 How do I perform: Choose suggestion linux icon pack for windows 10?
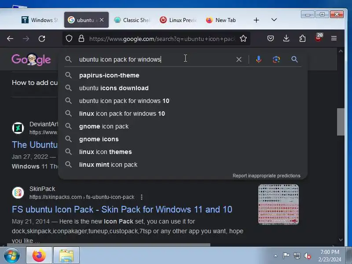pos(183,114)
